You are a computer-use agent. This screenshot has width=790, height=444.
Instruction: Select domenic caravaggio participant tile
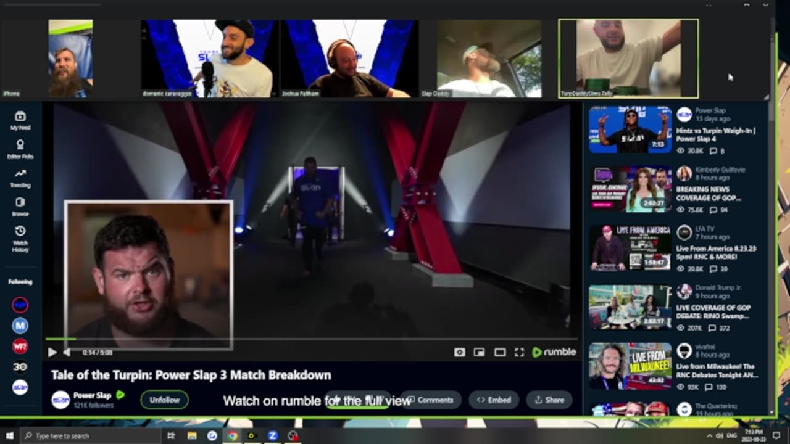click(210, 59)
